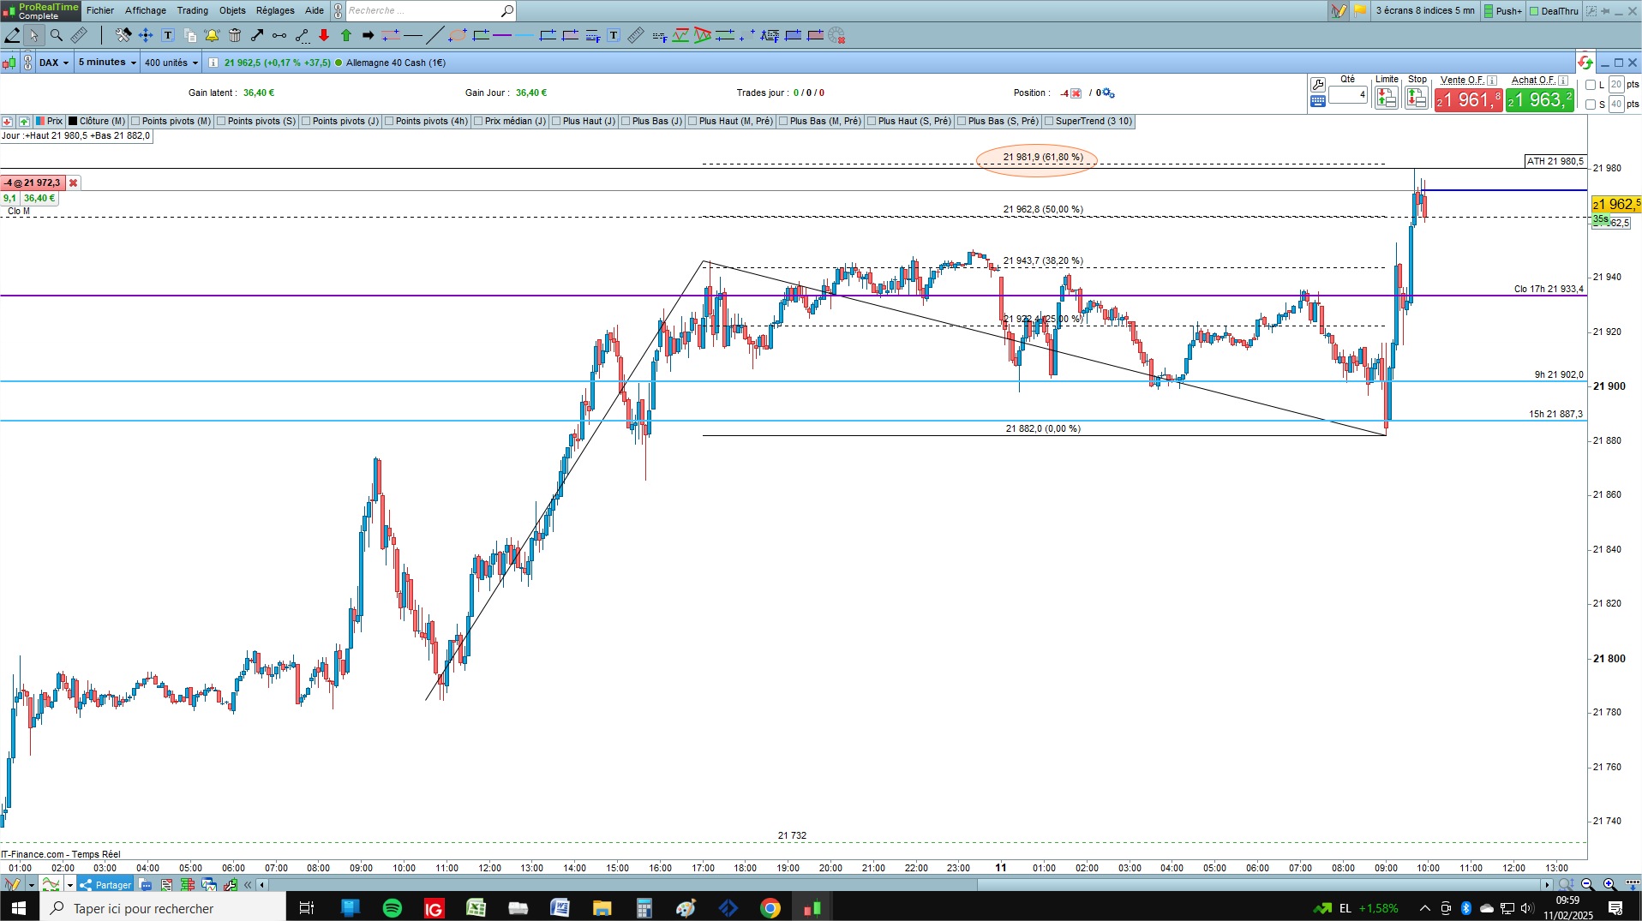The height and width of the screenshot is (921, 1642).
Task: Click the Push+ button
Action: click(1503, 11)
